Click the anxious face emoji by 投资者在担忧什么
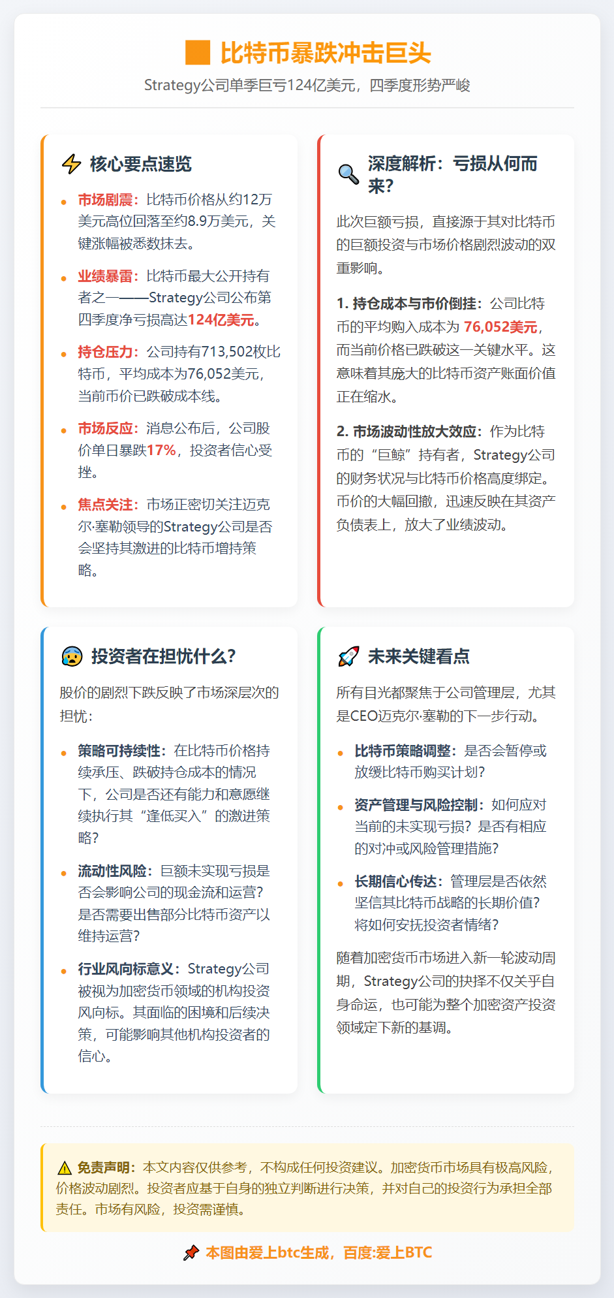This screenshot has width=614, height=1298. pos(72,656)
